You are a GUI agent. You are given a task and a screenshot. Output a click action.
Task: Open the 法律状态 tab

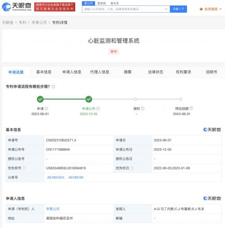click(x=155, y=72)
